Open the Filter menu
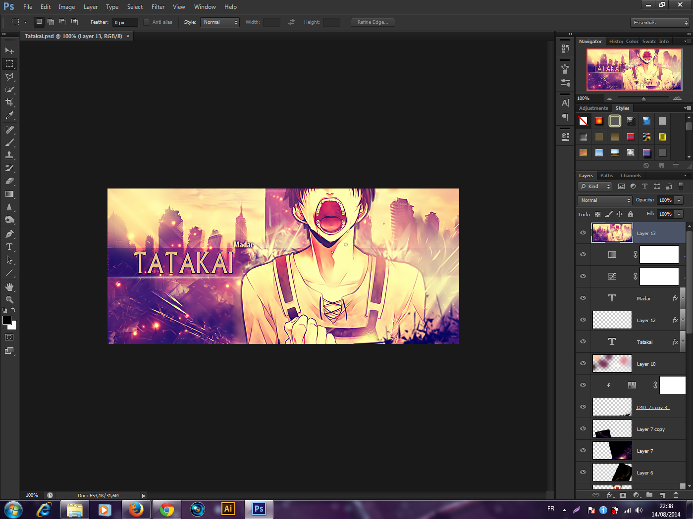The image size is (693, 519). (158, 7)
